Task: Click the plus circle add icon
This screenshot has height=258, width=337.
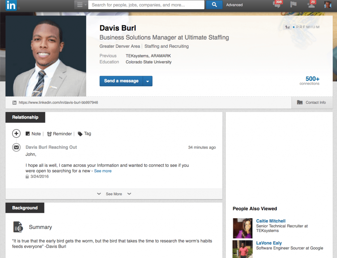Action: tap(16, 133)
